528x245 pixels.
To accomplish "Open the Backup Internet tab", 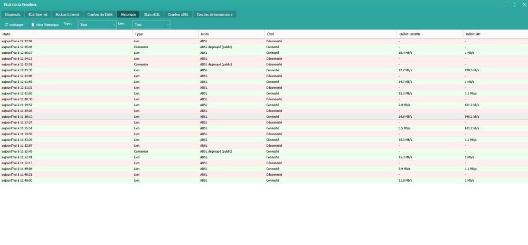I will (68, 14).
